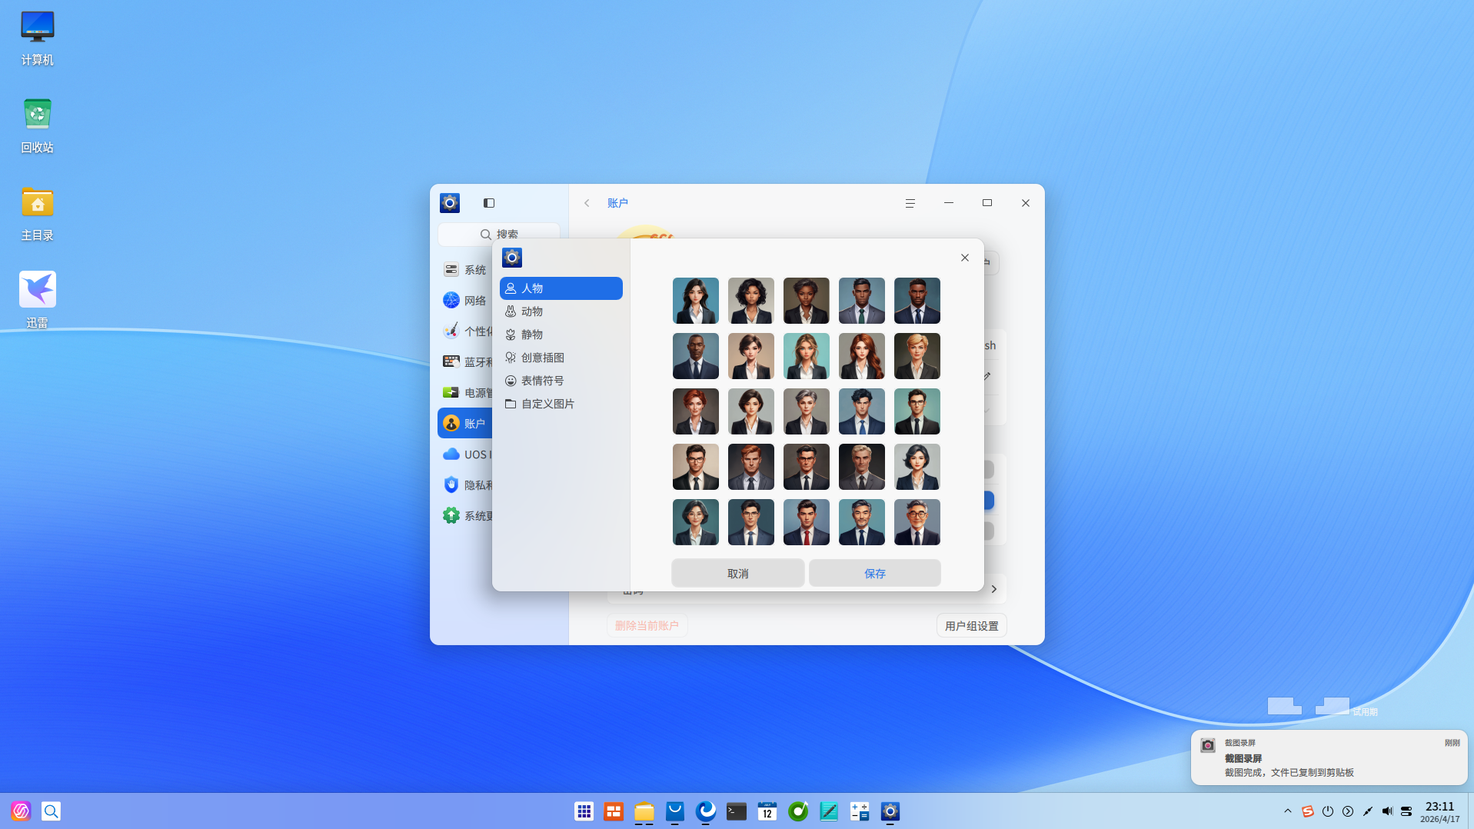Open the 电源管理 settings sidebar item

pyautogui.click(x=465, y=393)
